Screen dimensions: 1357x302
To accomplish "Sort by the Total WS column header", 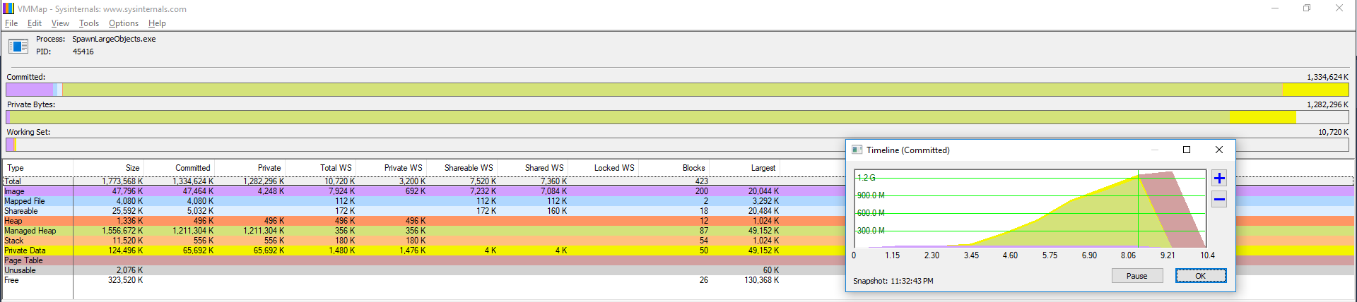I will tap(320, 168).
